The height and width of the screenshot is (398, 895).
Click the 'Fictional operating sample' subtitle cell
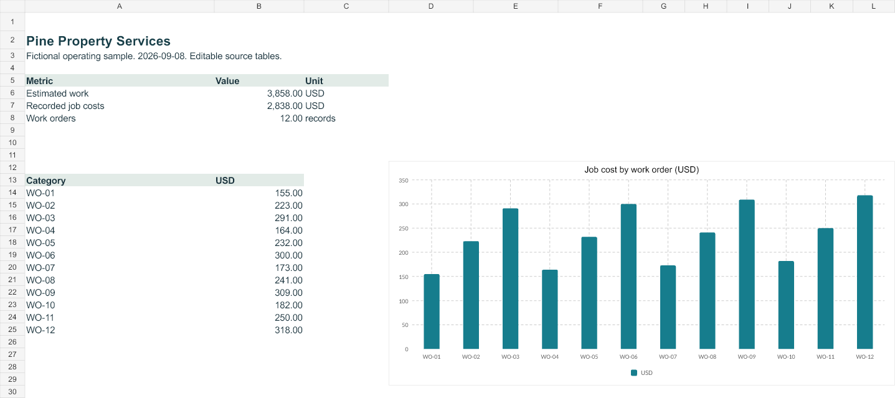tap(120, 55)
